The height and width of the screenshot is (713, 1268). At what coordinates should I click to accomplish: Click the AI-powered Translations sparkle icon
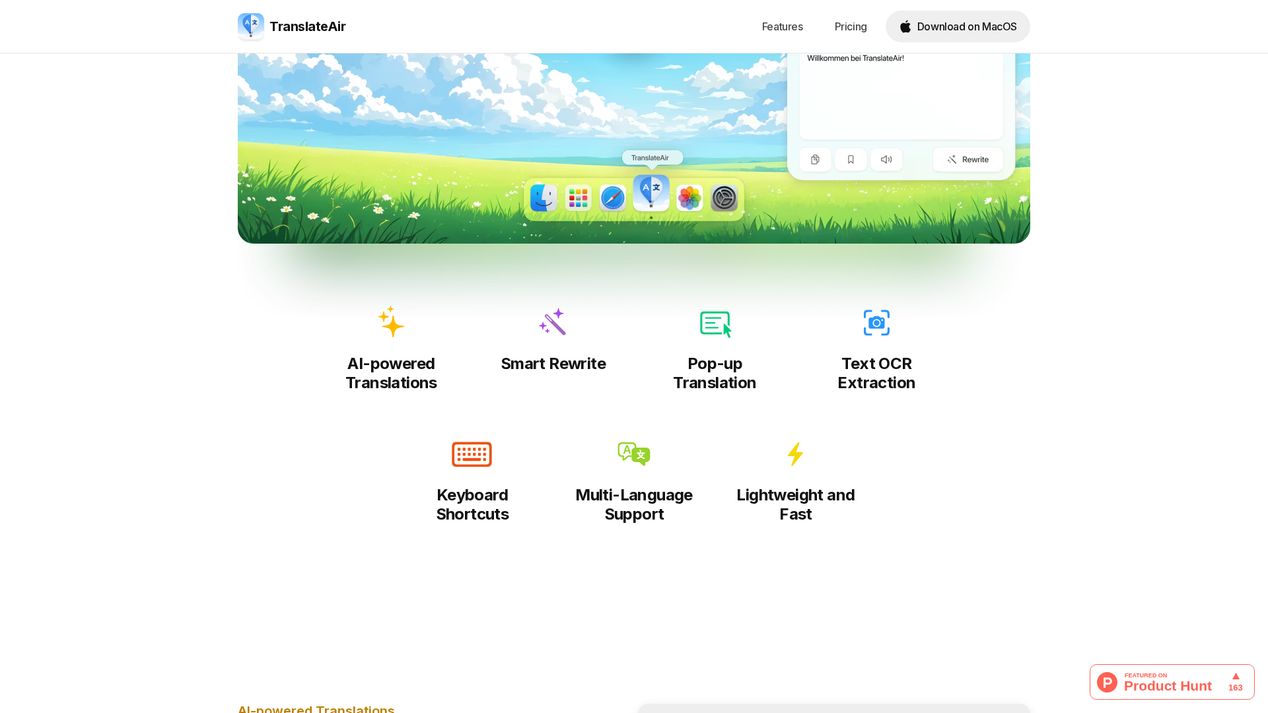[x=391, y=322]
